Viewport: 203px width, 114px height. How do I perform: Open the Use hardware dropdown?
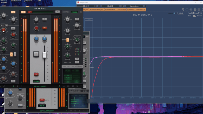point(134,6)
